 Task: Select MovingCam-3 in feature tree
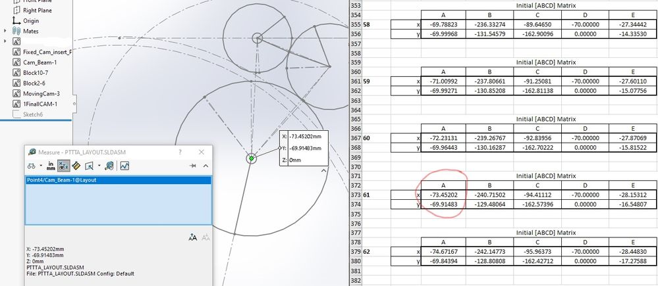point(41,94)
